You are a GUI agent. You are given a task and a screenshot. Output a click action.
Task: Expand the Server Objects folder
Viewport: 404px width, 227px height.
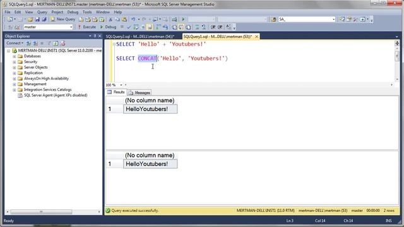pos(15,67)
